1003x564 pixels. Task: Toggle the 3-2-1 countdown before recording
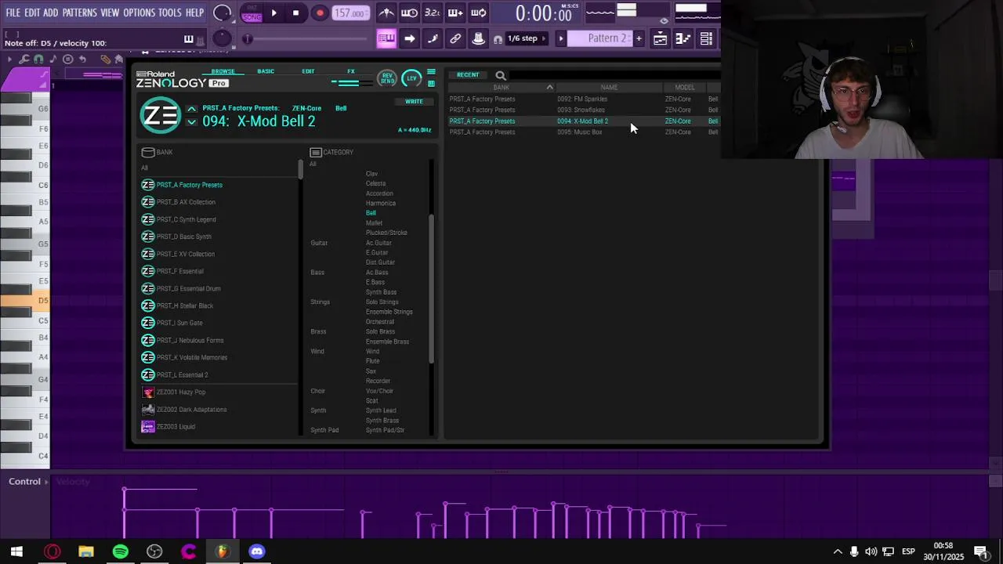[432, 13]
